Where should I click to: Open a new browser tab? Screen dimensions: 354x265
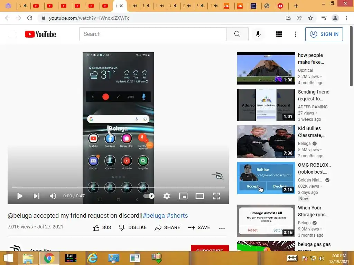click(296, 6)
